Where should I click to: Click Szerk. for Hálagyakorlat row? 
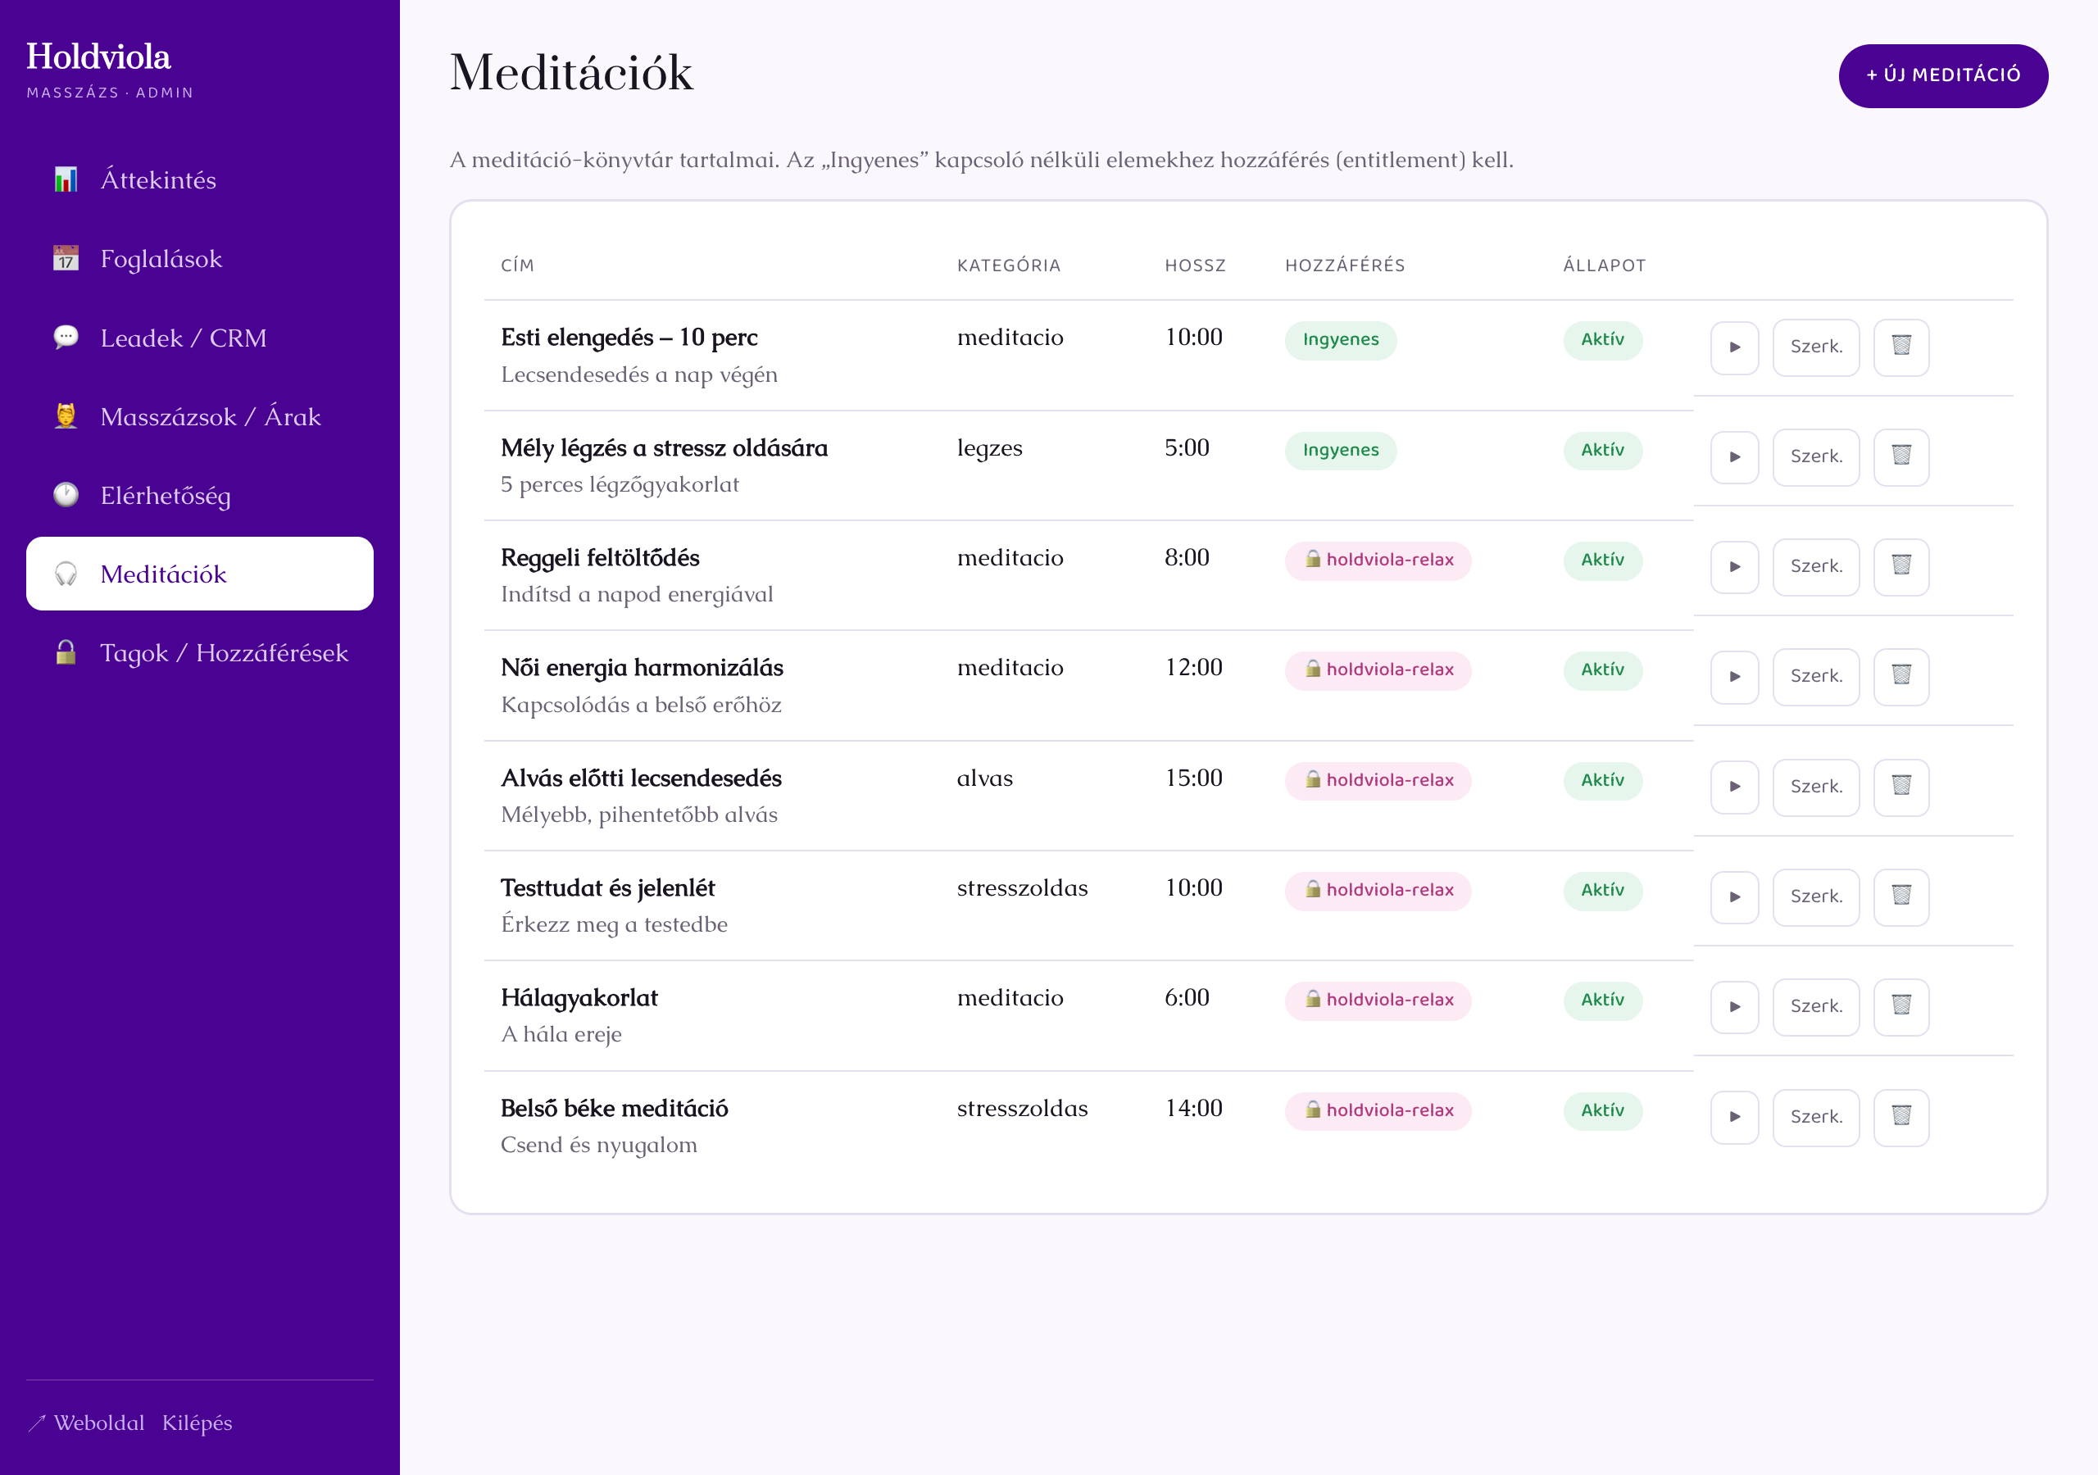coord(1815,1007)
